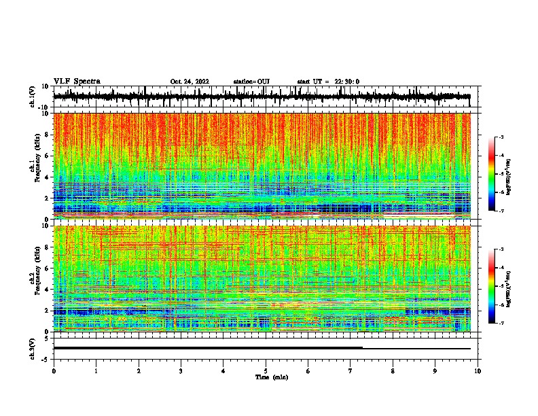Viewport: 538px width, 416px height.
Task: Click the "Time (min)" axis label
Action: click(x=272, y=377)
